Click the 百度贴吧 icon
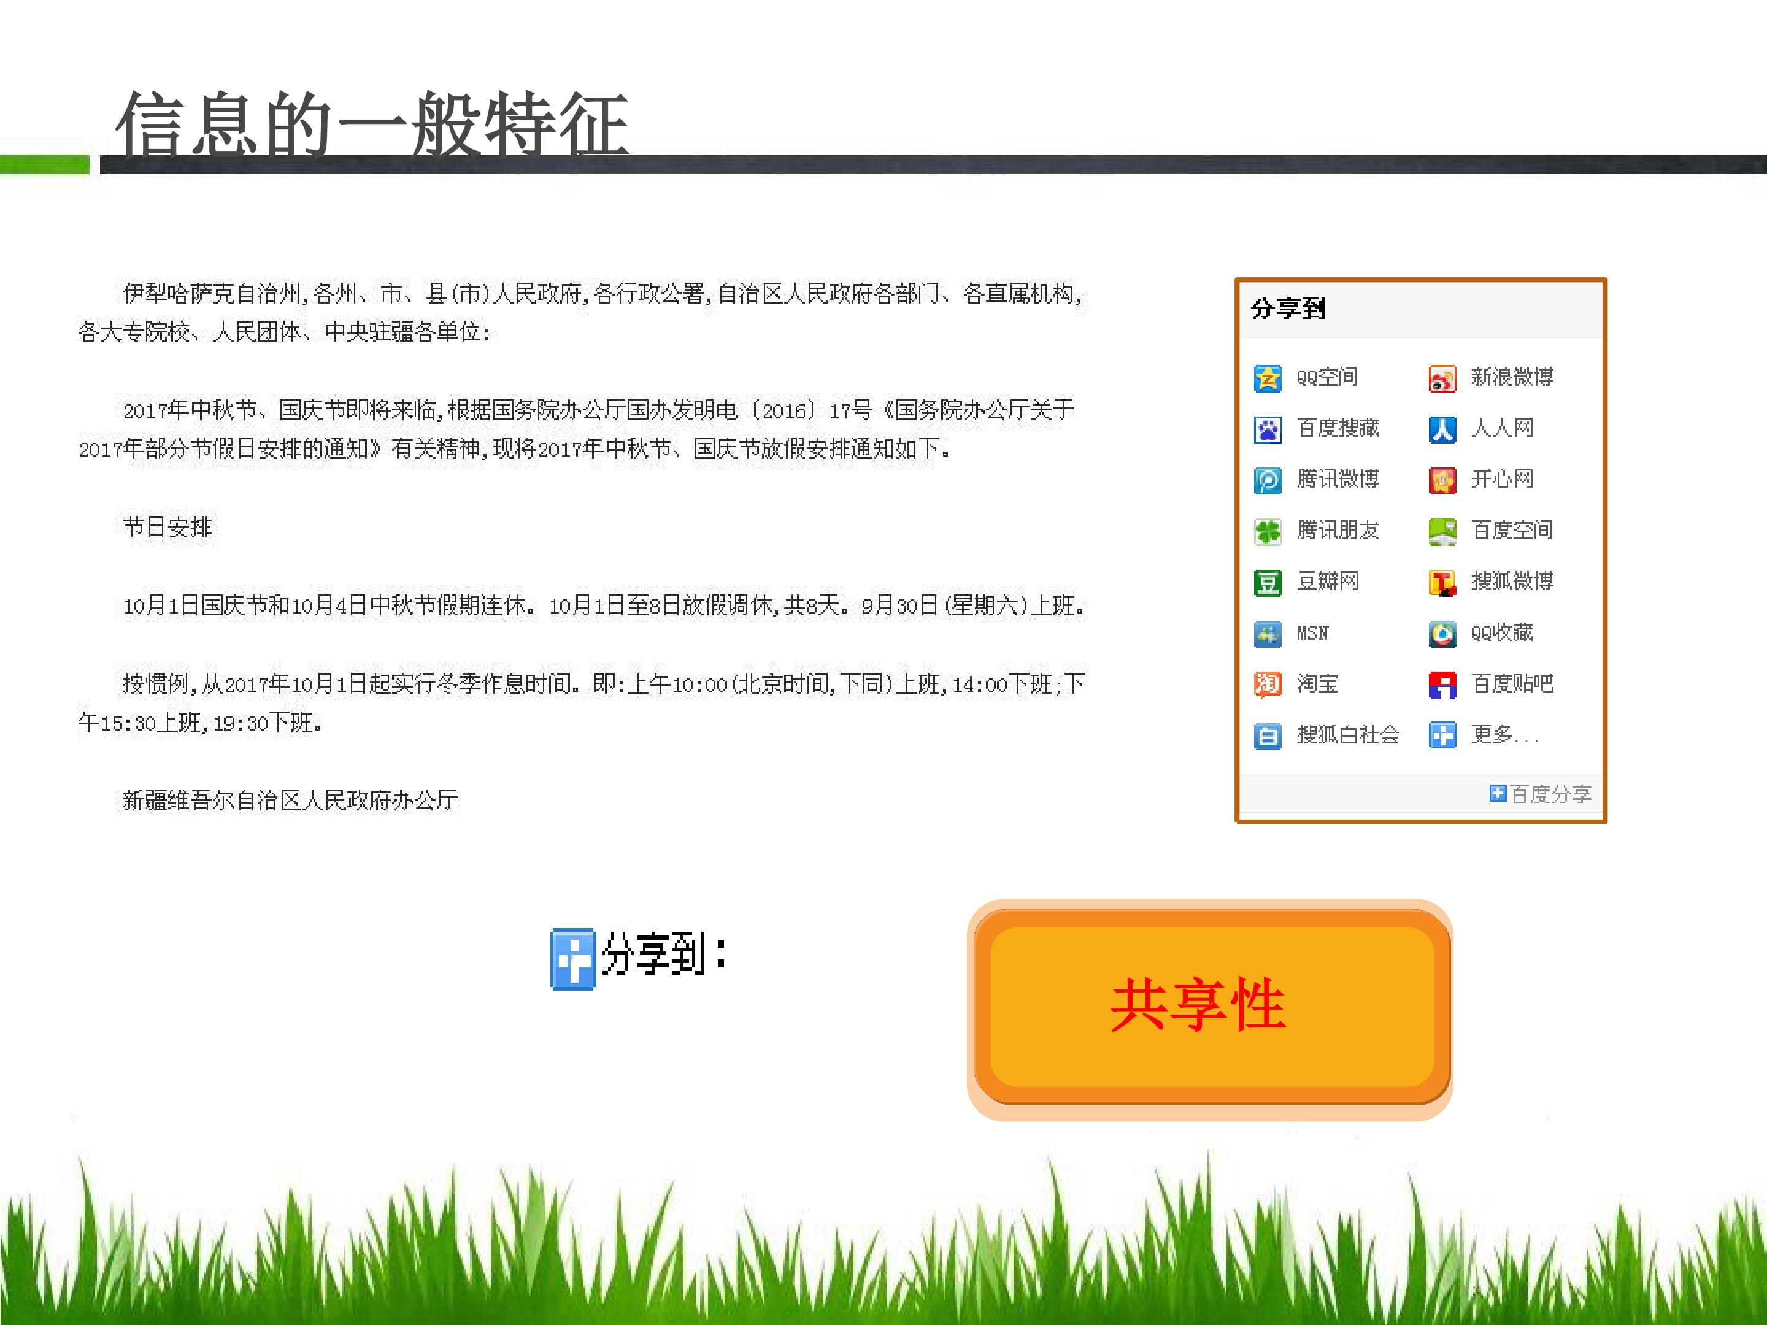The image size is (1767, 1325). [x=1442, y=685]
